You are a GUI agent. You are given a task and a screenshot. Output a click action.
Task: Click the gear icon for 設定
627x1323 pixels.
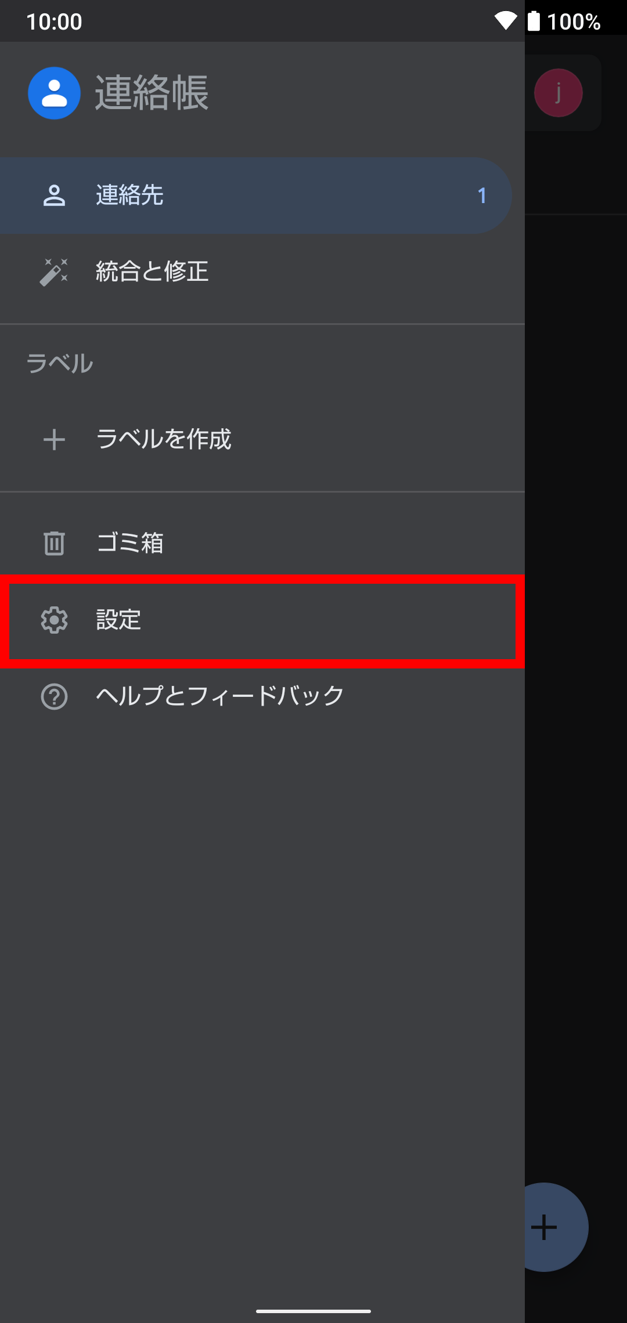54,620
